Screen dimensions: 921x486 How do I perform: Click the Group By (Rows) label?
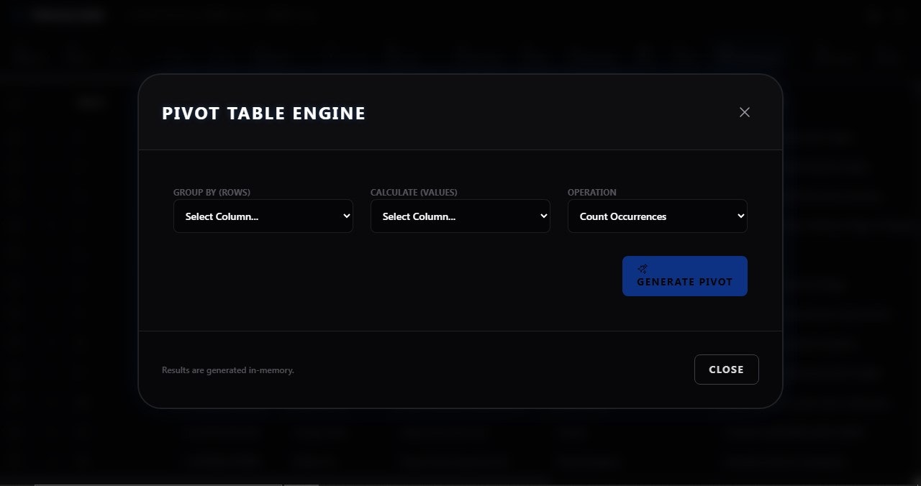click(x=212, y=192)
